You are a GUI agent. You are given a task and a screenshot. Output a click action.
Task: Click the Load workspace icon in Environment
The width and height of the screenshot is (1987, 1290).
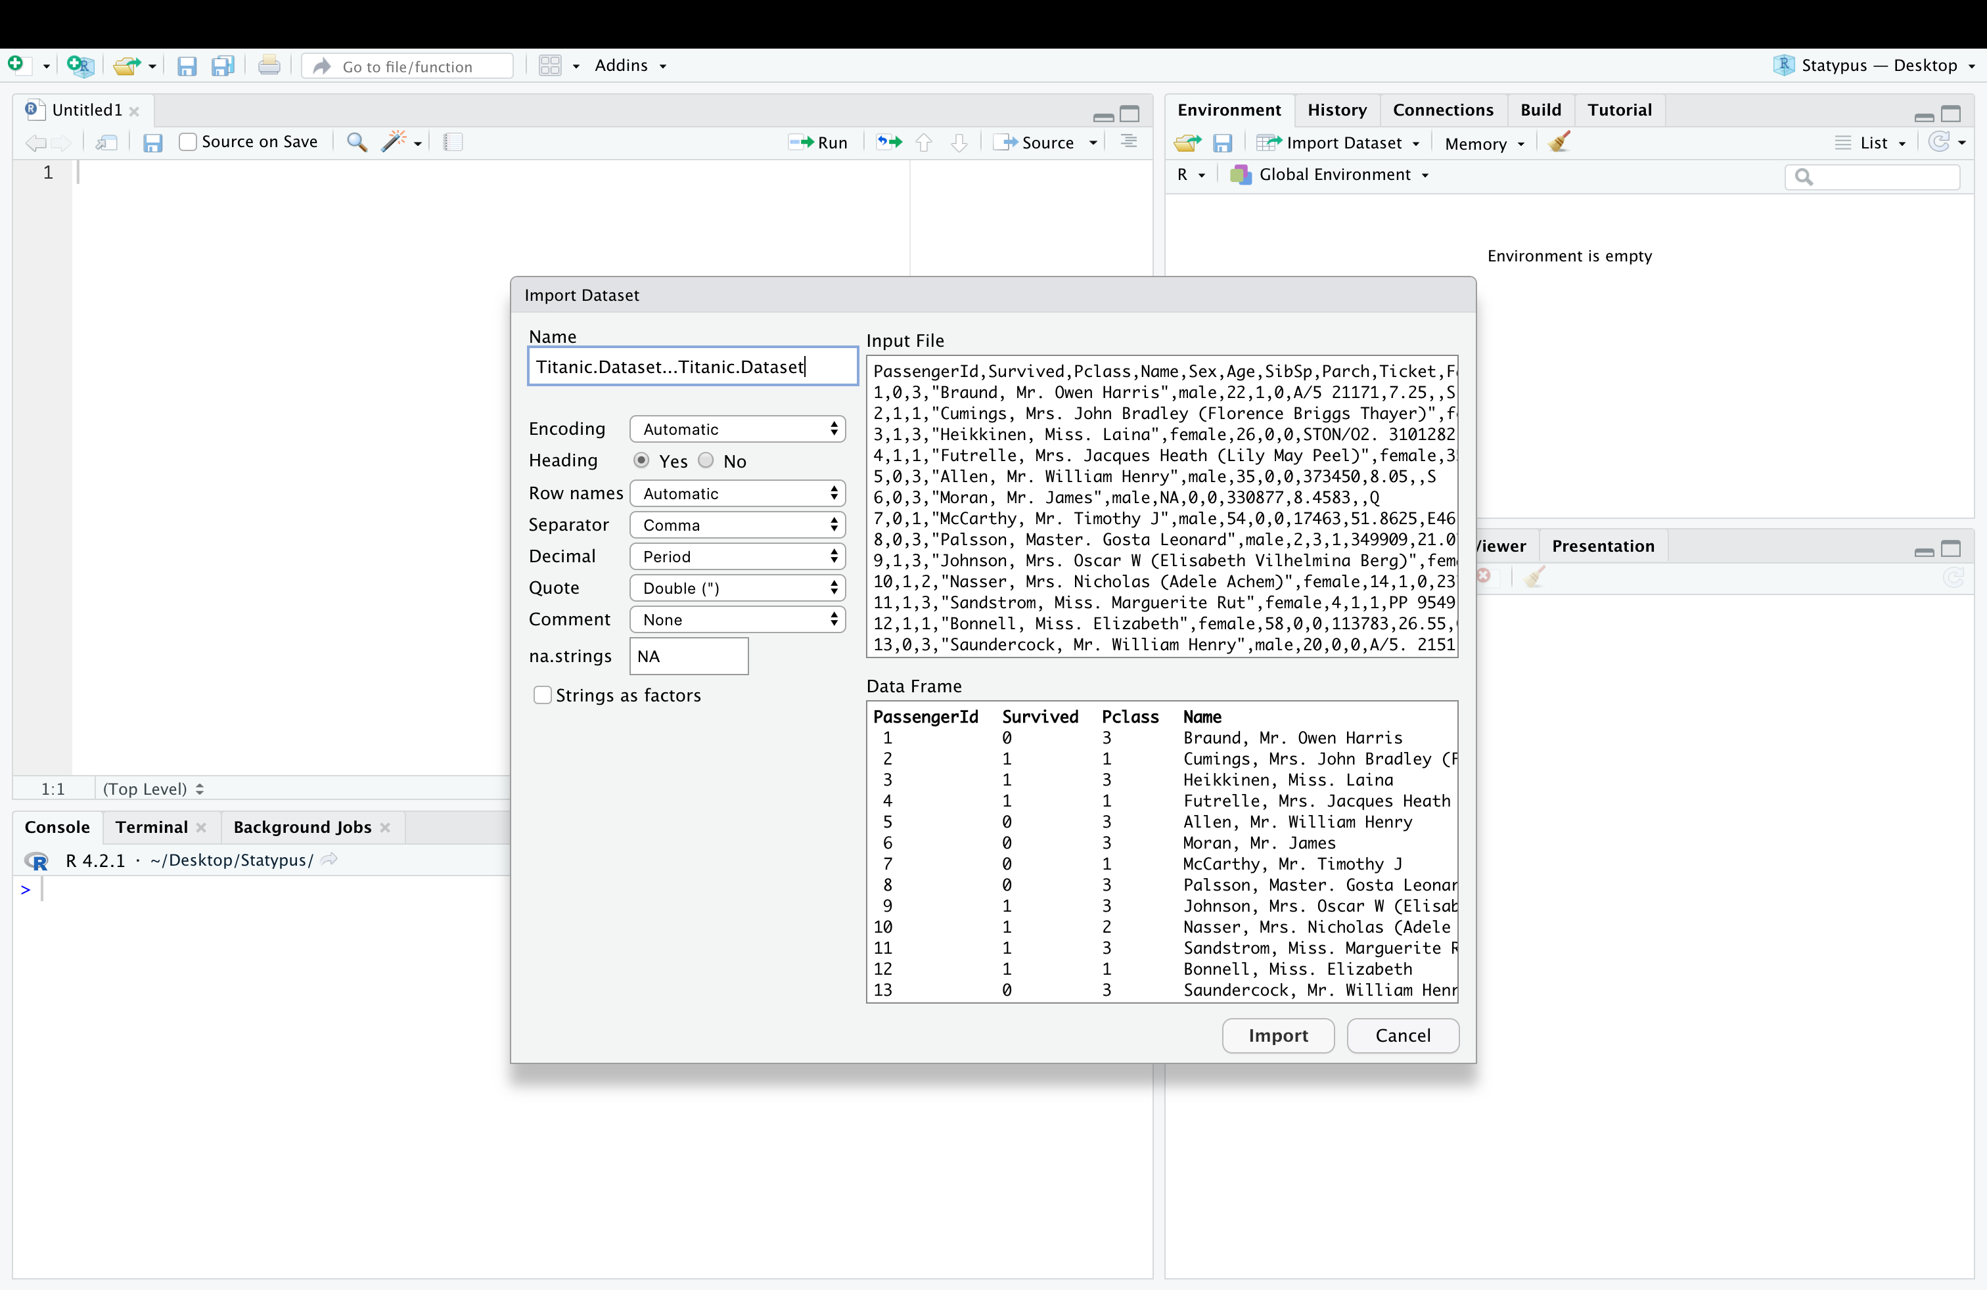(1187, 144)
